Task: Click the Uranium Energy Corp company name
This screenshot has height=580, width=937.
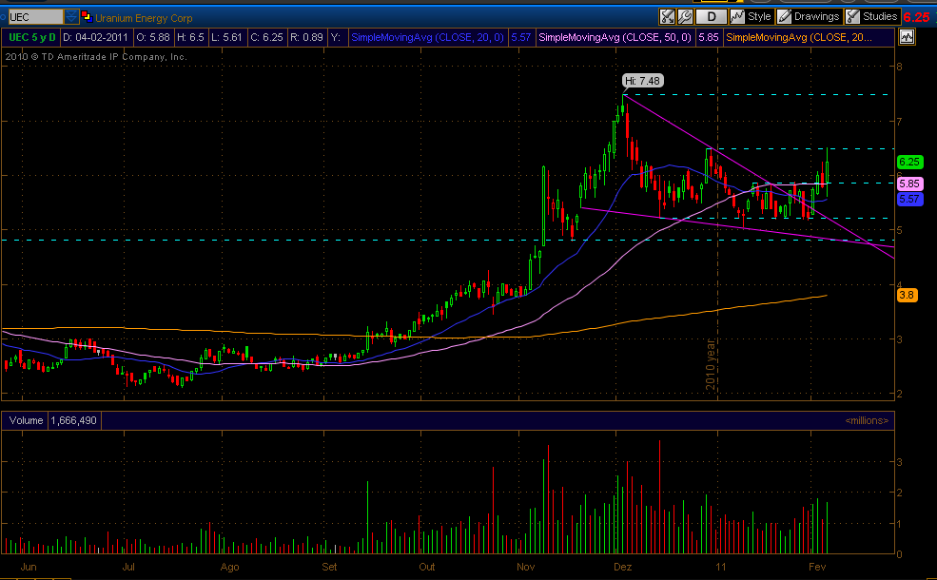Action: pyautogui.click(x=144, y=18)
